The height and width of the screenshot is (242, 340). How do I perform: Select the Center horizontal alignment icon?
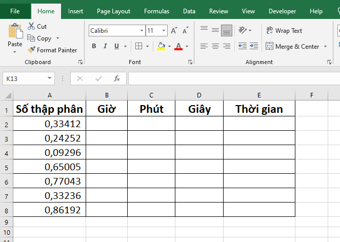[215, 46]
